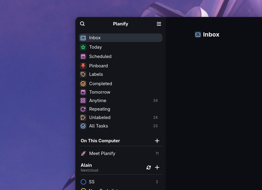Click the blue SS project color circle
The height and width of the screenshot is (190, 262).
(x=83, y=182)
